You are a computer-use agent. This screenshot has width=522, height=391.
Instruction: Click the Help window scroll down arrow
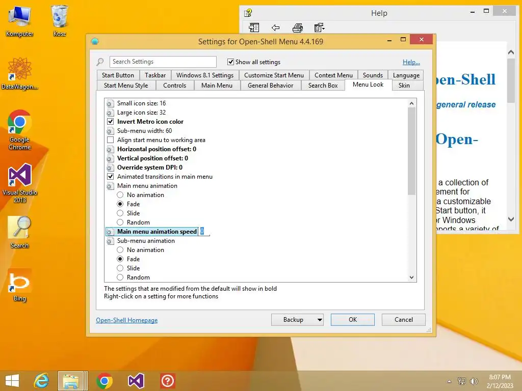coord(511,219)
